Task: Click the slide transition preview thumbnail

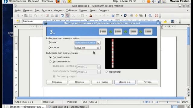Action: (x=131, y=53)
